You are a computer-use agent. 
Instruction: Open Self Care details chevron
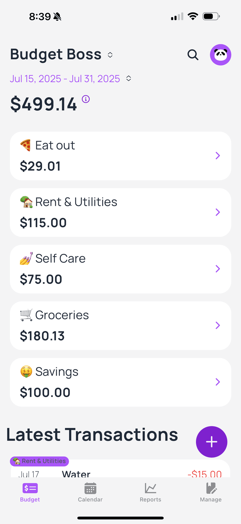click(x=218, y=269)
